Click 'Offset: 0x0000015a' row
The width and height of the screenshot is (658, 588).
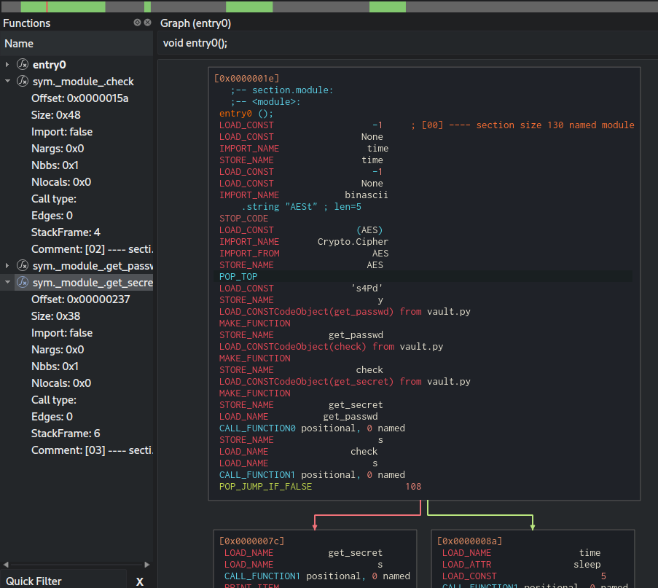79,98
